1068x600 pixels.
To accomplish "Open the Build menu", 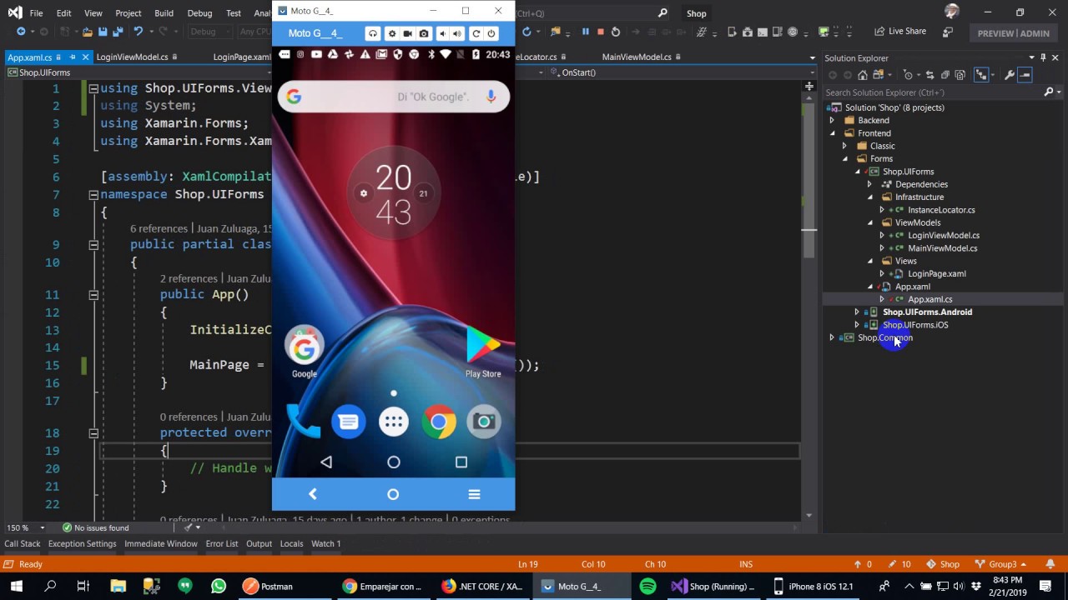I will tap(164, 13).
